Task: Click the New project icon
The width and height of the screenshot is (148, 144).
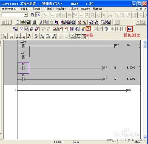Action: coord(18,22)
